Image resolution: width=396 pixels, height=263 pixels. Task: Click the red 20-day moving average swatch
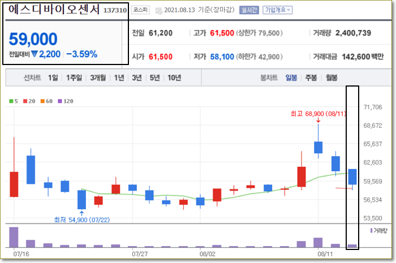[25, 101]
